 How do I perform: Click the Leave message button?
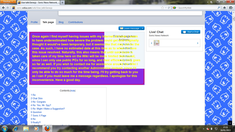click(x=130, y=28)
